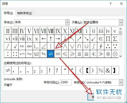Pick recently used 】 bracket symbol
The width and height of the screenshot is (127, 103).
click(x=115, y=70)
